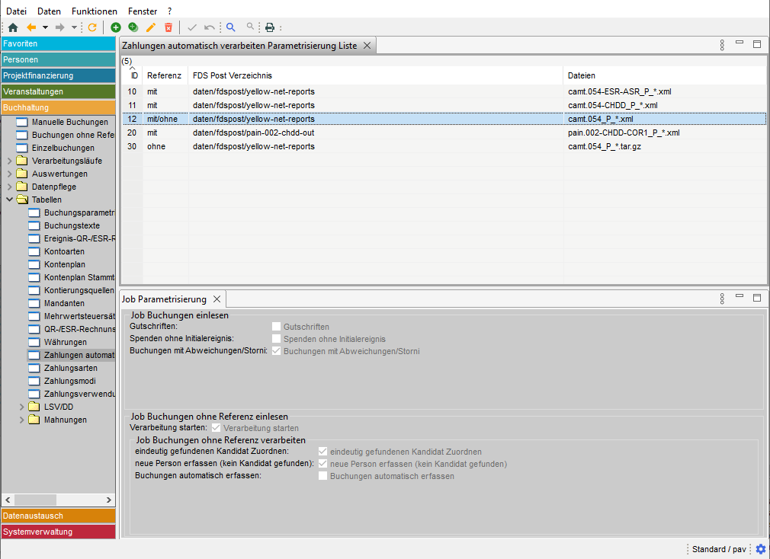Click the Home icon in toolbar
Viewport: 770px width, 559px height.
tap(12, 27)
